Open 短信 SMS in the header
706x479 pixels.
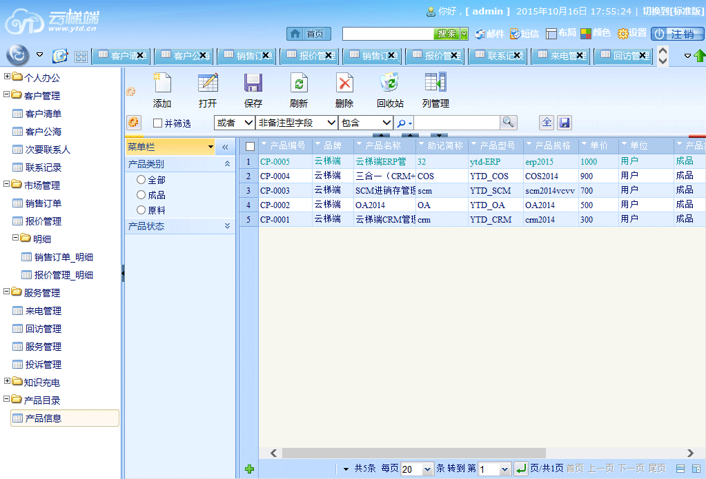pos(524,34)
